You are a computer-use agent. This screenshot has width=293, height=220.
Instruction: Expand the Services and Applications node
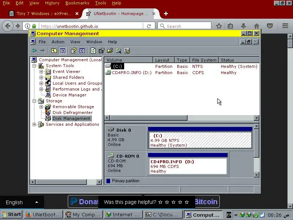click(x=34, y=124)
